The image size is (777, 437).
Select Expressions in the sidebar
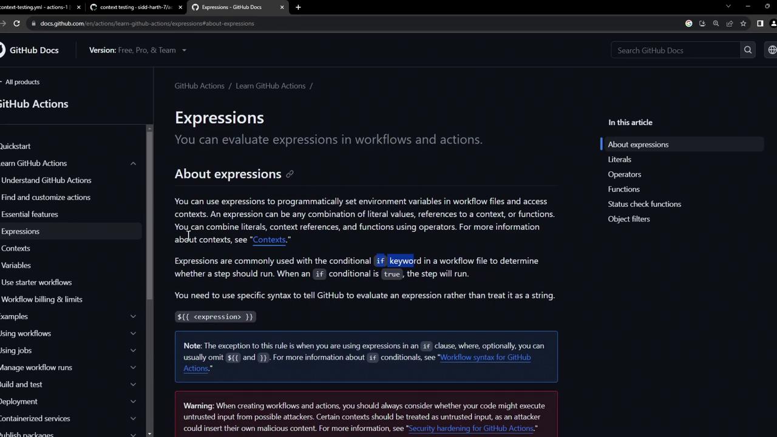click(20, 231)
